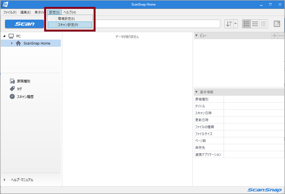Expand the ScanSnap Home tree node
The image size is (285, 194).
click(12, 43)
